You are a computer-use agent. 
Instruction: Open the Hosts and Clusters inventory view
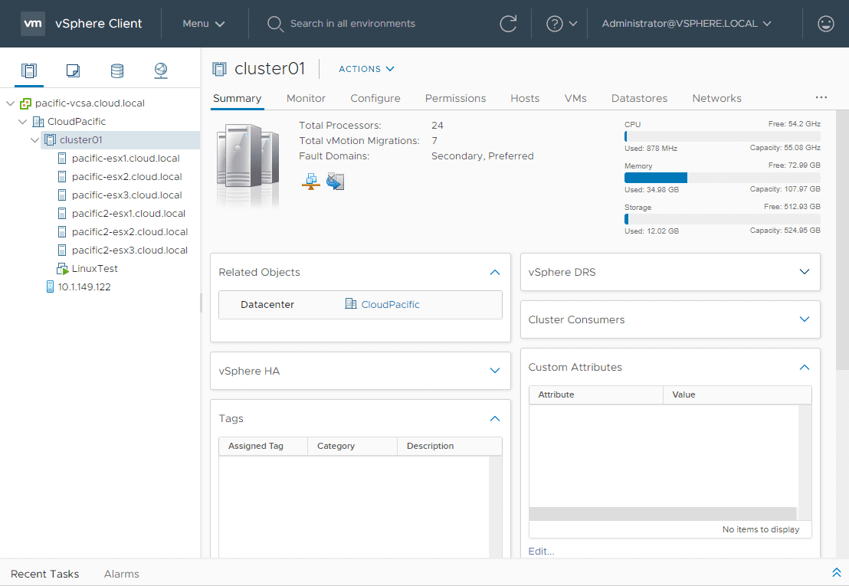point(29,71)
